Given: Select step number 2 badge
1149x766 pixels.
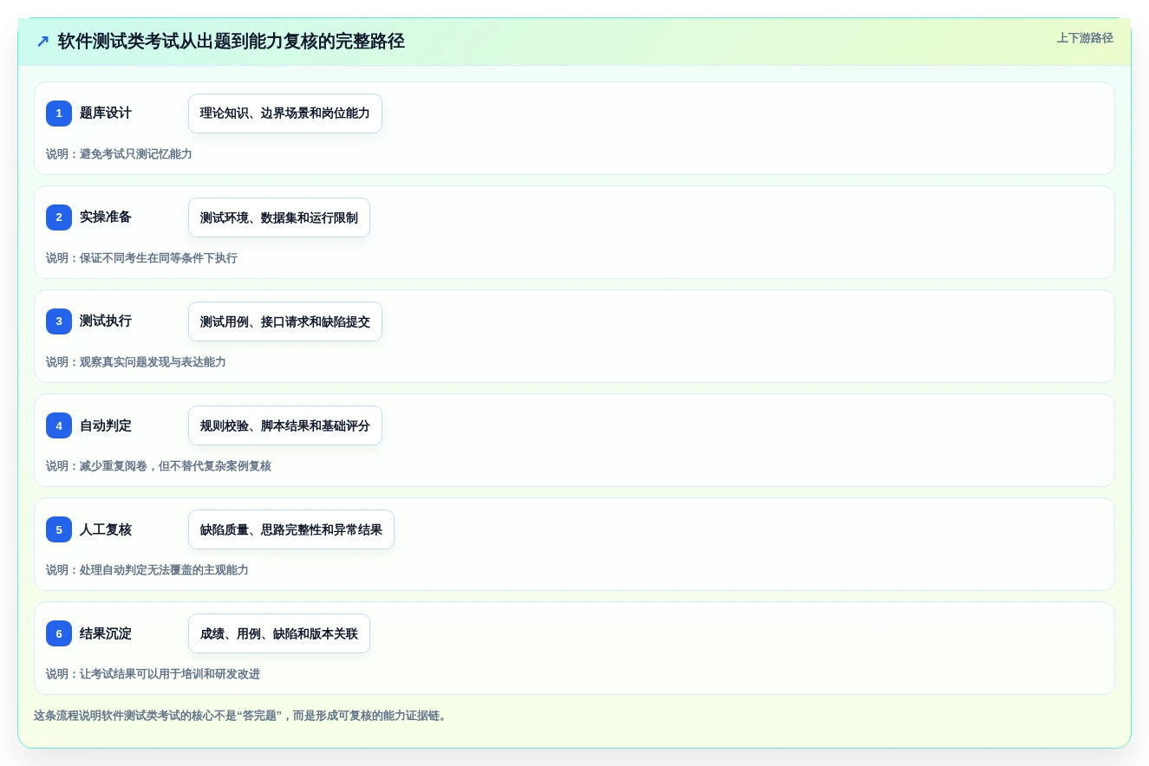Looking at the screenshot, I should (x=59, y=217).
